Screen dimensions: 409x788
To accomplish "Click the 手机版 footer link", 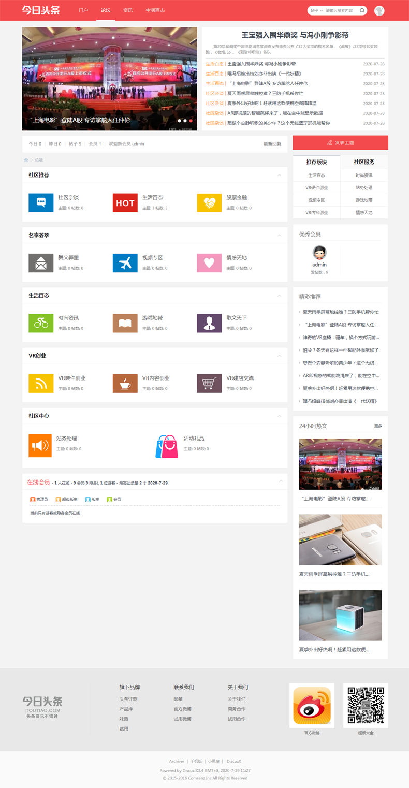I will (196, 761).
